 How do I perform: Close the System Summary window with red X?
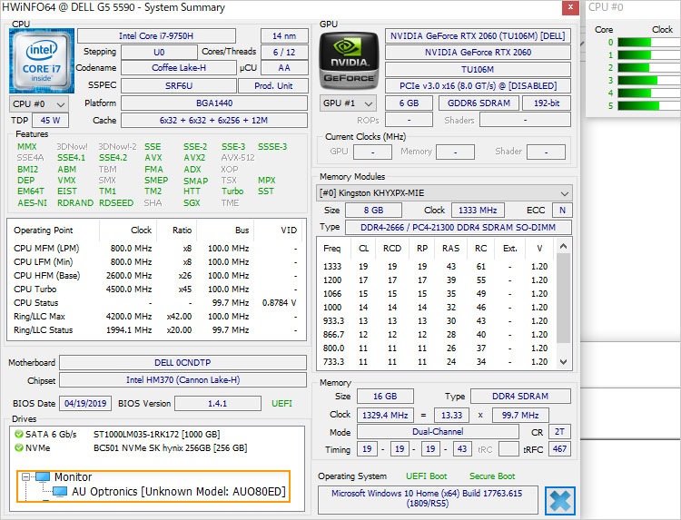(568, 8)
